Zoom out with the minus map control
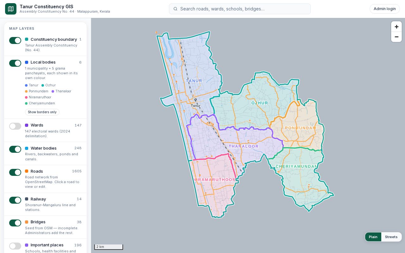The width and height of the screenshot is (405, 253). coord(396,37)
